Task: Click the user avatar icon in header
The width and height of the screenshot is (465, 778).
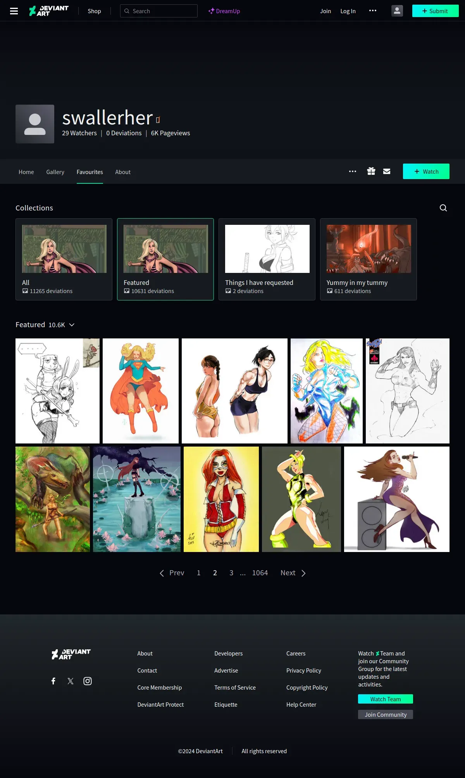Action: (x=397, y=11)
